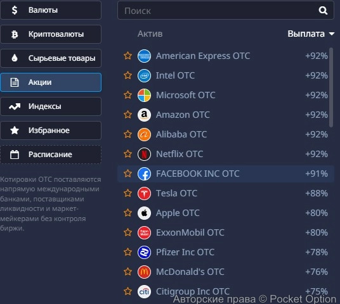Toggle favorite star for Intel OTC
This screenshot has height=304, width=340.
128,75
